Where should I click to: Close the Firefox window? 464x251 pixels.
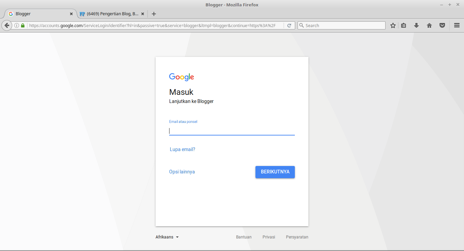tap(458, 5)
